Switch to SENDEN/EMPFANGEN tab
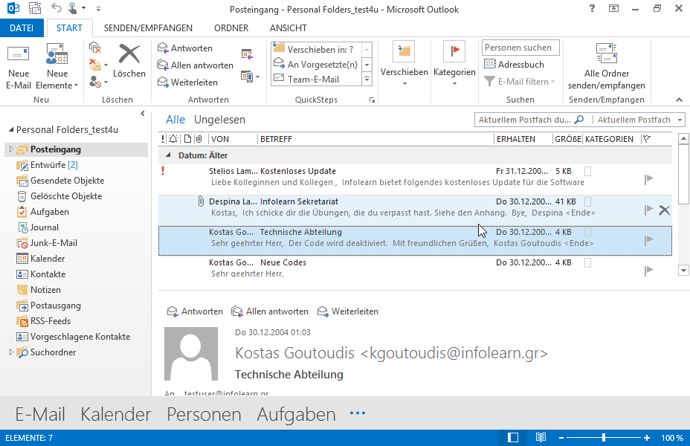This screenshot has width=690, height=446. [148, 28]
